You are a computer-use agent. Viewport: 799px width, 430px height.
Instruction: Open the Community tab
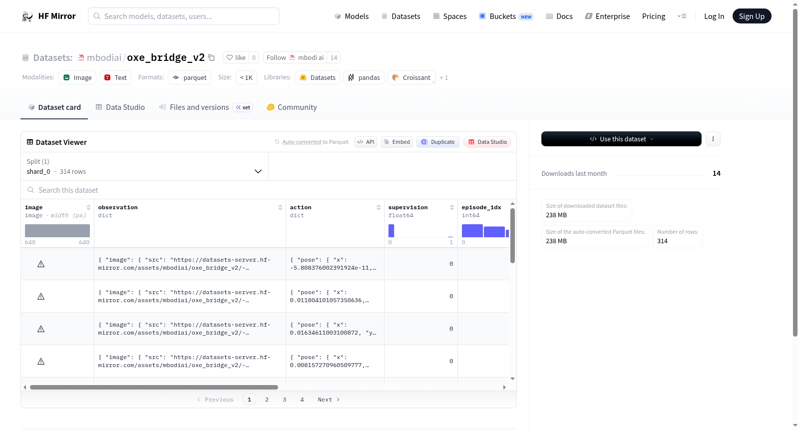[x=292, y=107]
